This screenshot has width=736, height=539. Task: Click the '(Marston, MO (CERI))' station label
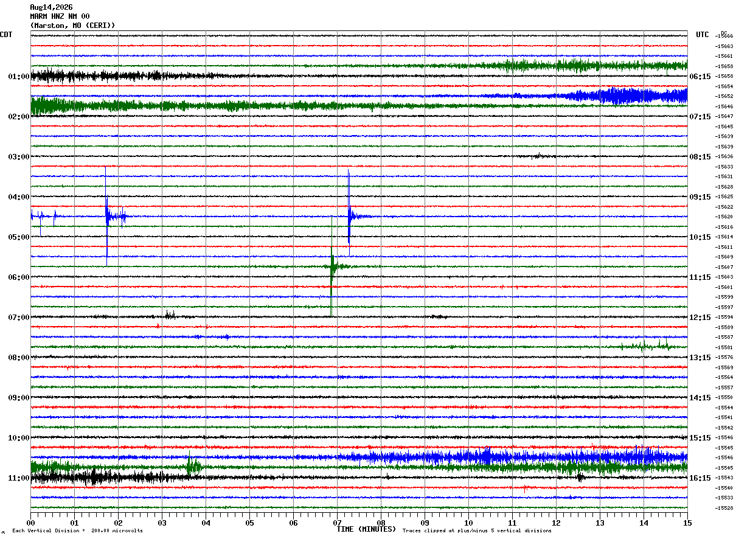72,26
